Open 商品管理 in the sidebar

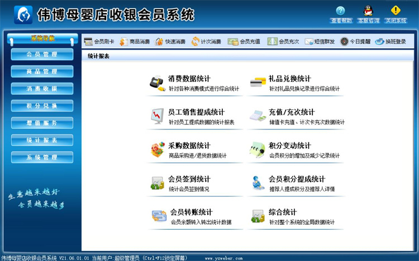[42, 71]
